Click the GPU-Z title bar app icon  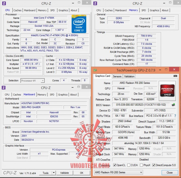95,70
